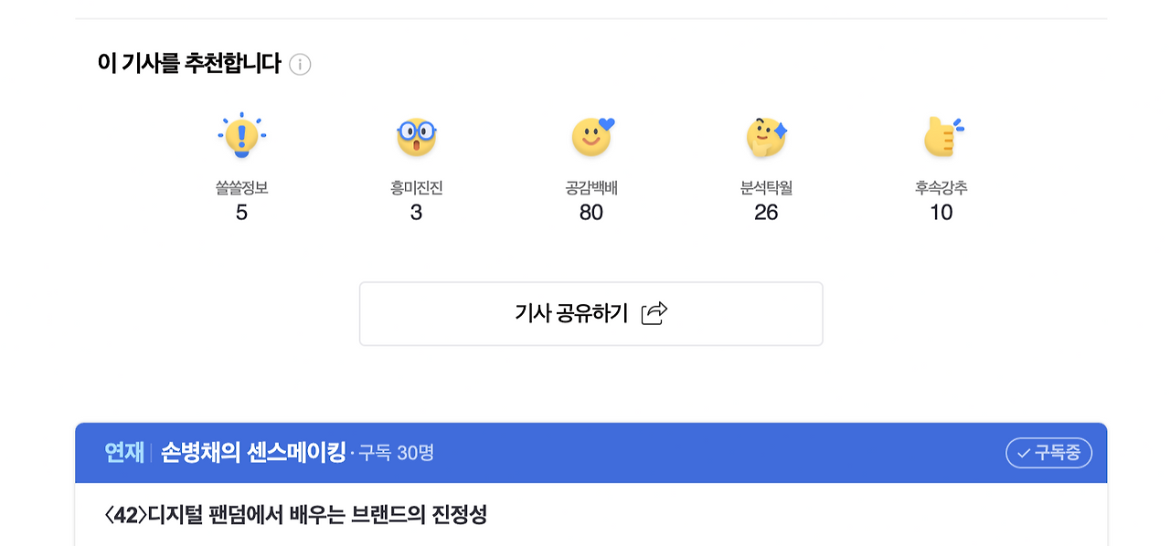Click the 분석탁월 count showing 26
This screenshot has height=546, width=1170.
click(x=766, y=212)
